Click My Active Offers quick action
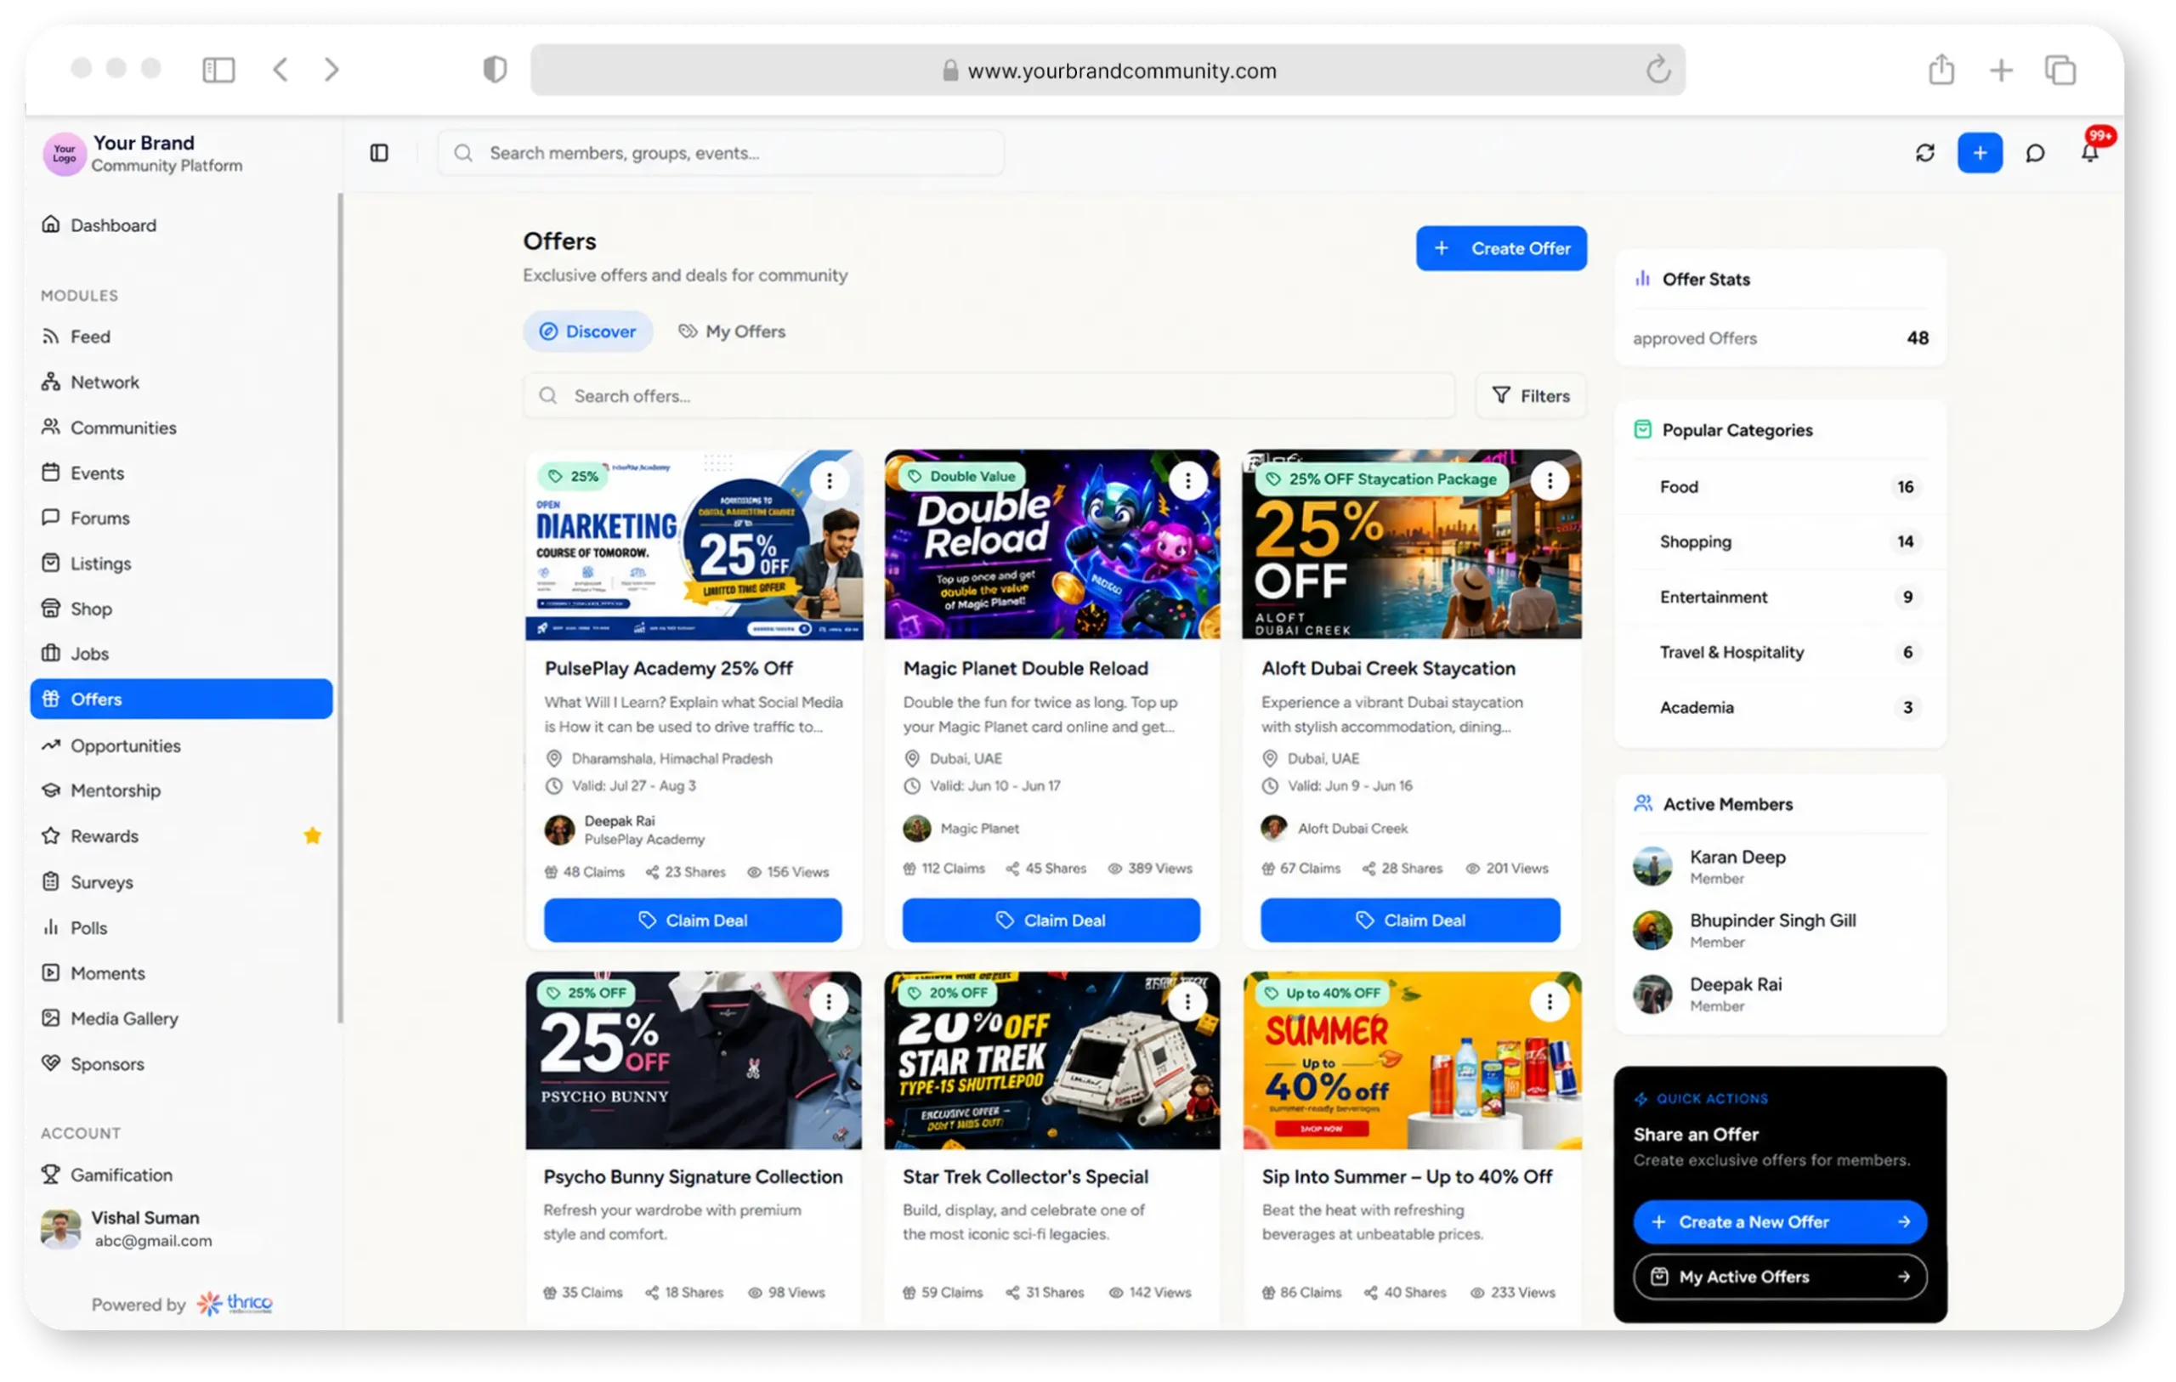 pos(1779,1277)
